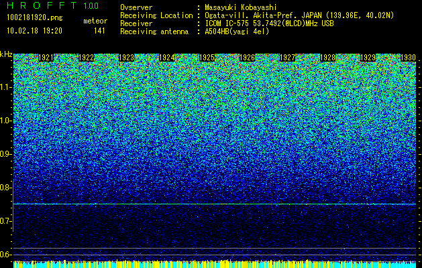Click the Ovserver label
The width and height of the screenshot is (422, 268).
[x=136, y=8]
